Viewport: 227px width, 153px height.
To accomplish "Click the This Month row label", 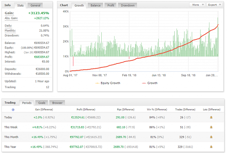I will [x=11, y=137].
